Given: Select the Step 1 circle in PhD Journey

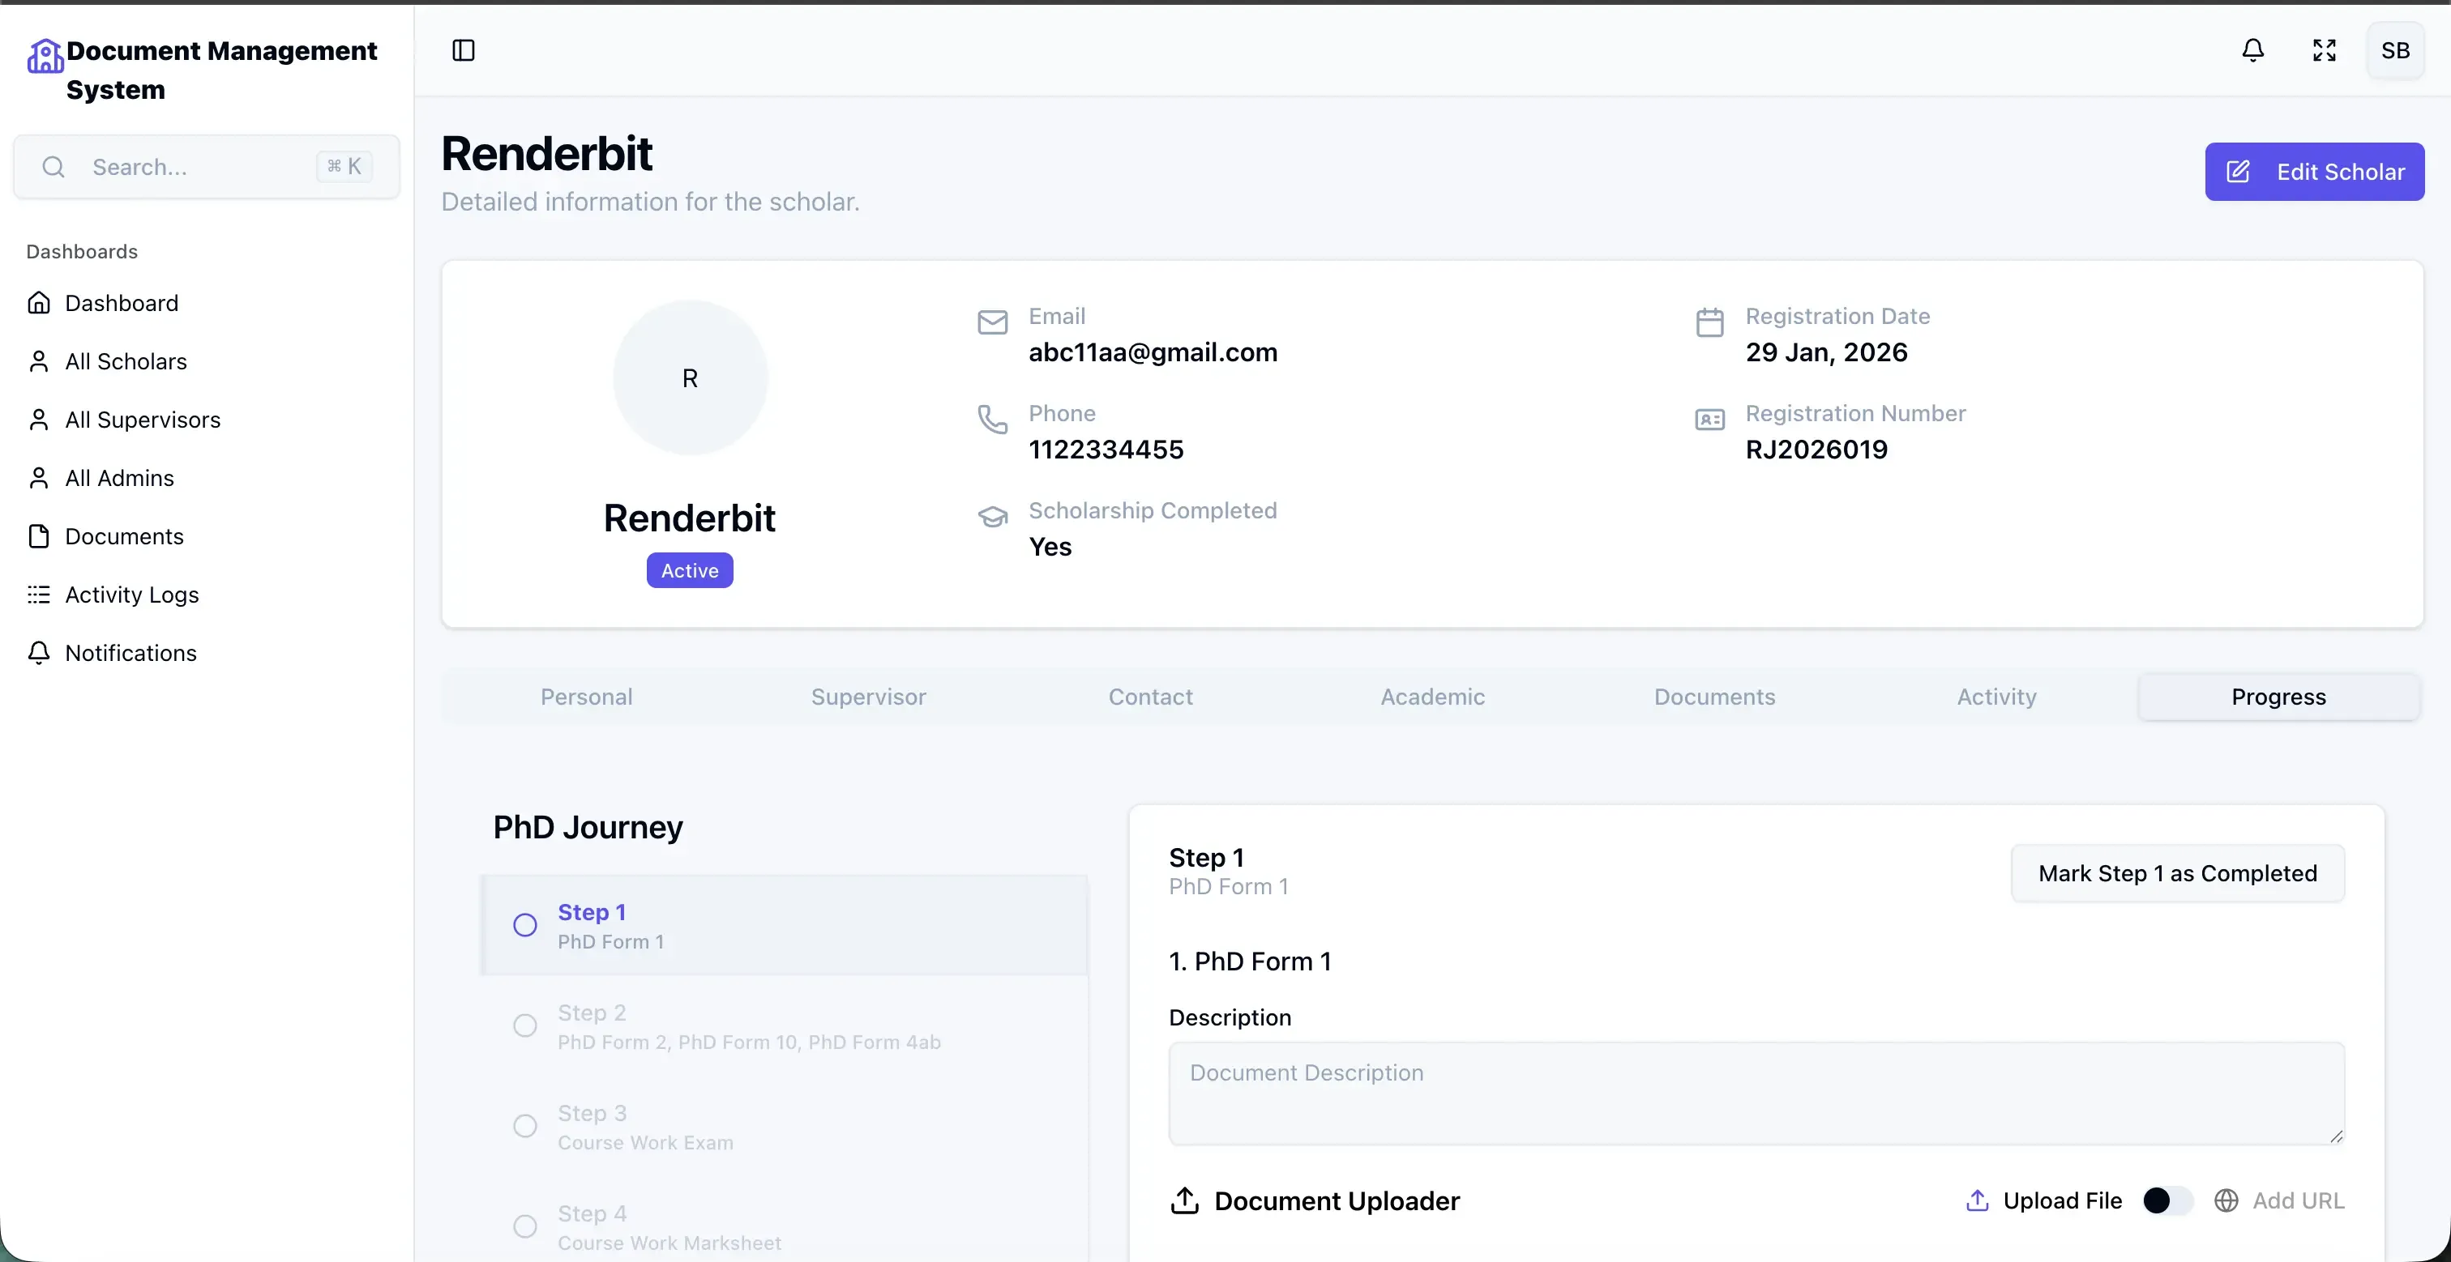Looking at the screenshot, I should click(x=525, y=925).
